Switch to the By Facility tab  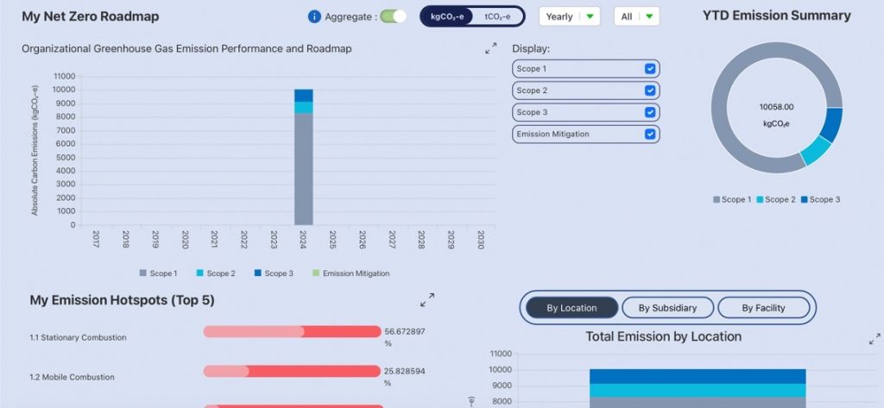(764, 308)
